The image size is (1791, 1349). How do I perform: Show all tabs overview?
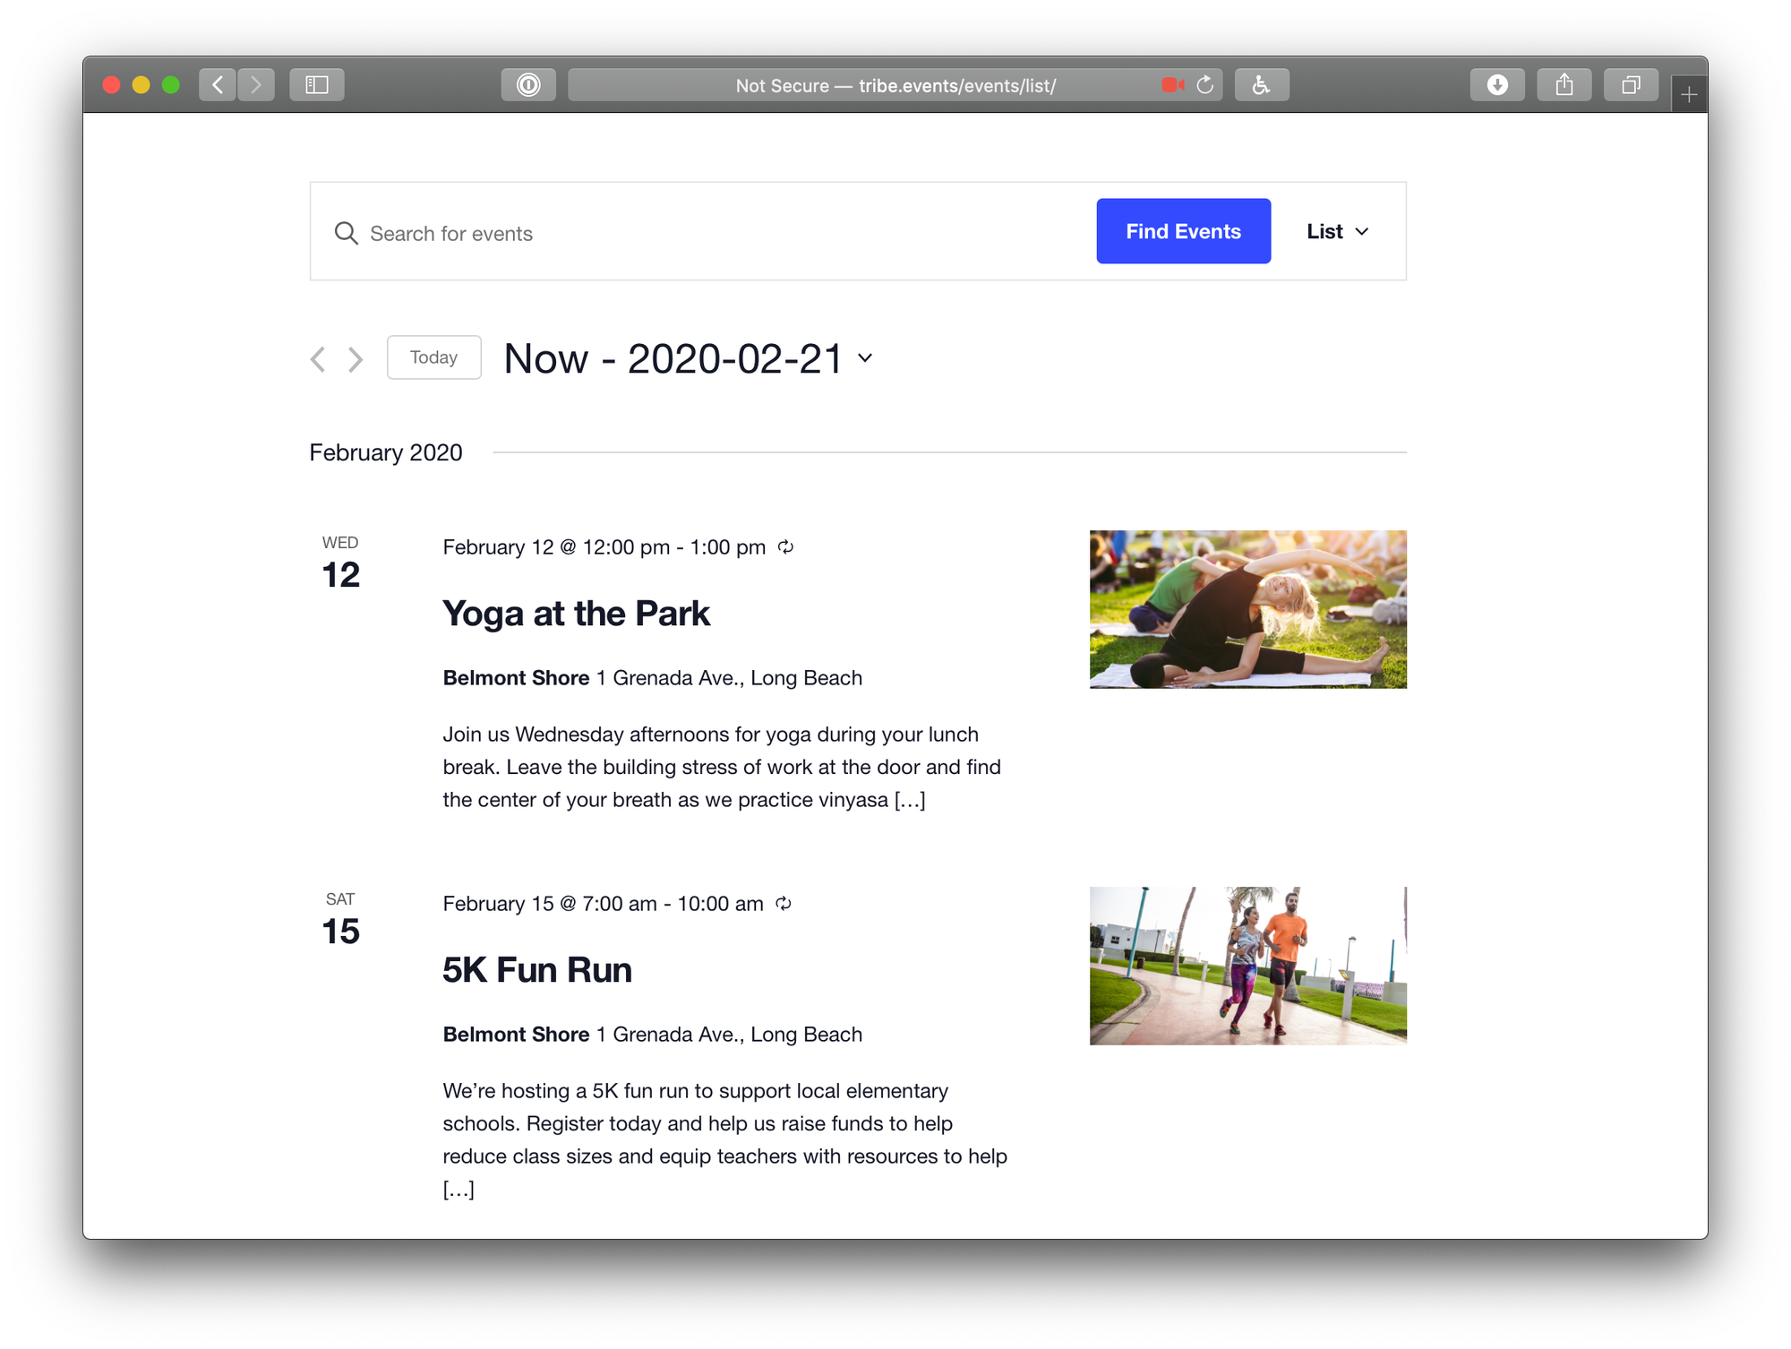1631,85
